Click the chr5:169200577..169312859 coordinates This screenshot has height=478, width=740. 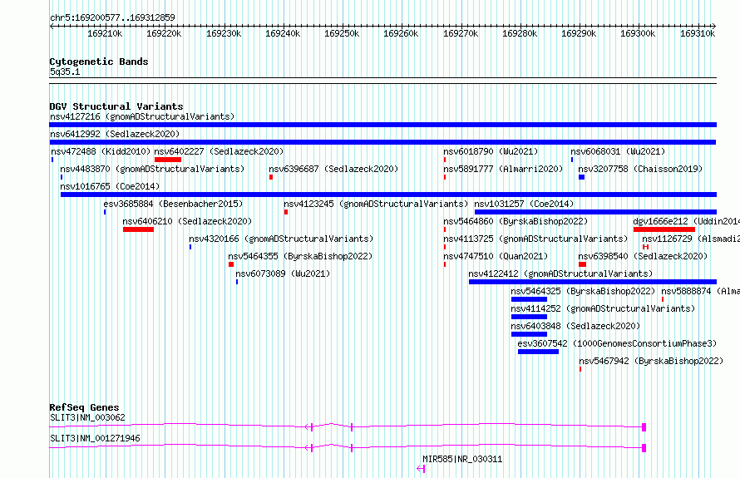(x=112, y=17)
